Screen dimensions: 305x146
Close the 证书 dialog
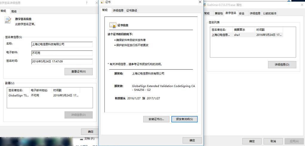click(200, 2)
